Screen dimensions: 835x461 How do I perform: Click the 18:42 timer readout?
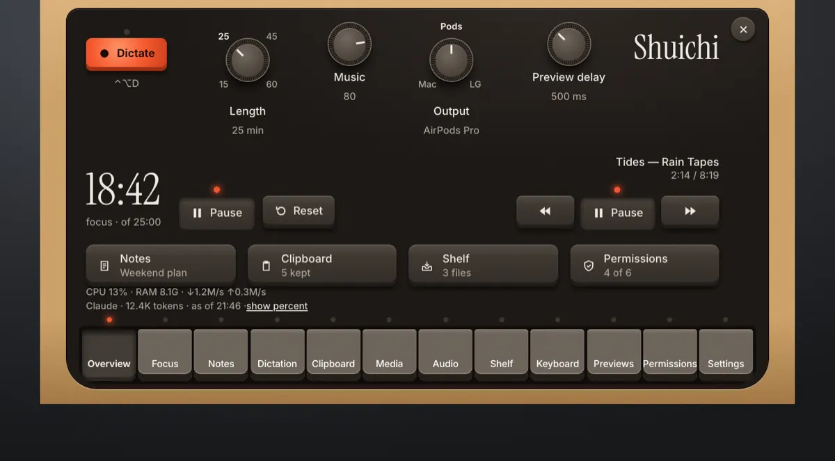click(x=123, y=189)
